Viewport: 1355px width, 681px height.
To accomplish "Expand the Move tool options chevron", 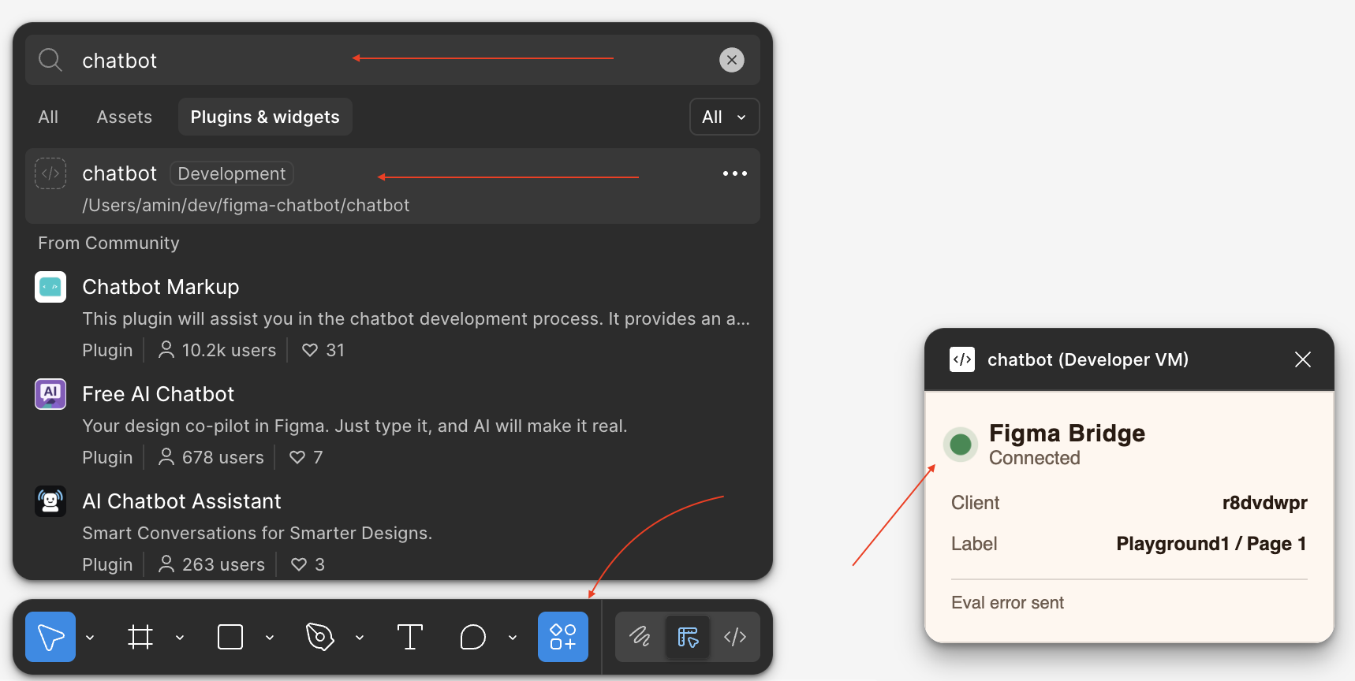I will pos(90,638).
